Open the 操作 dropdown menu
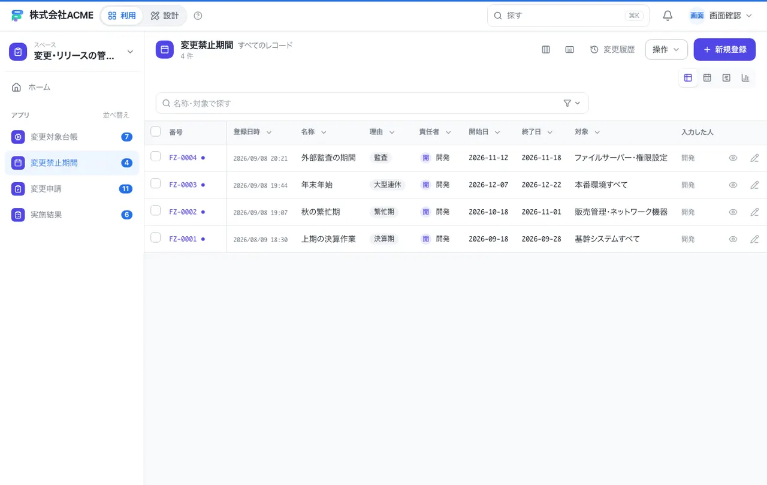The image size is (767, 485). point(666,50)
